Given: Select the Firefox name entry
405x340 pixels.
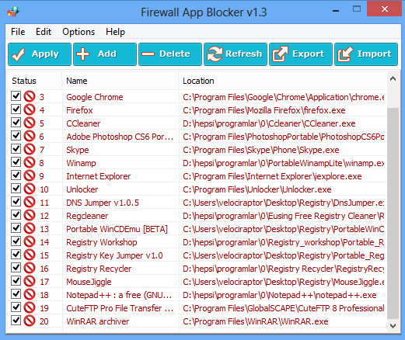Looking at the screenshot, I should [x=79, y=110].
